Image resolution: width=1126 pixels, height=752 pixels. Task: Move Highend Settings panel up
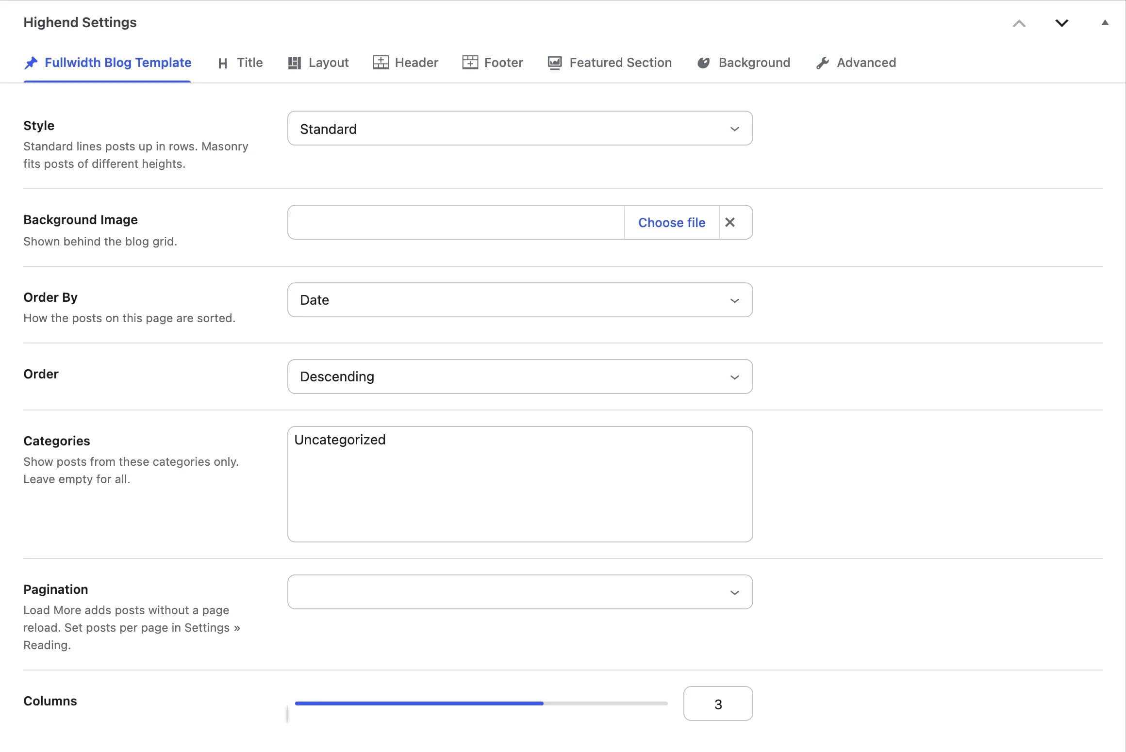tap(1019, 23)
